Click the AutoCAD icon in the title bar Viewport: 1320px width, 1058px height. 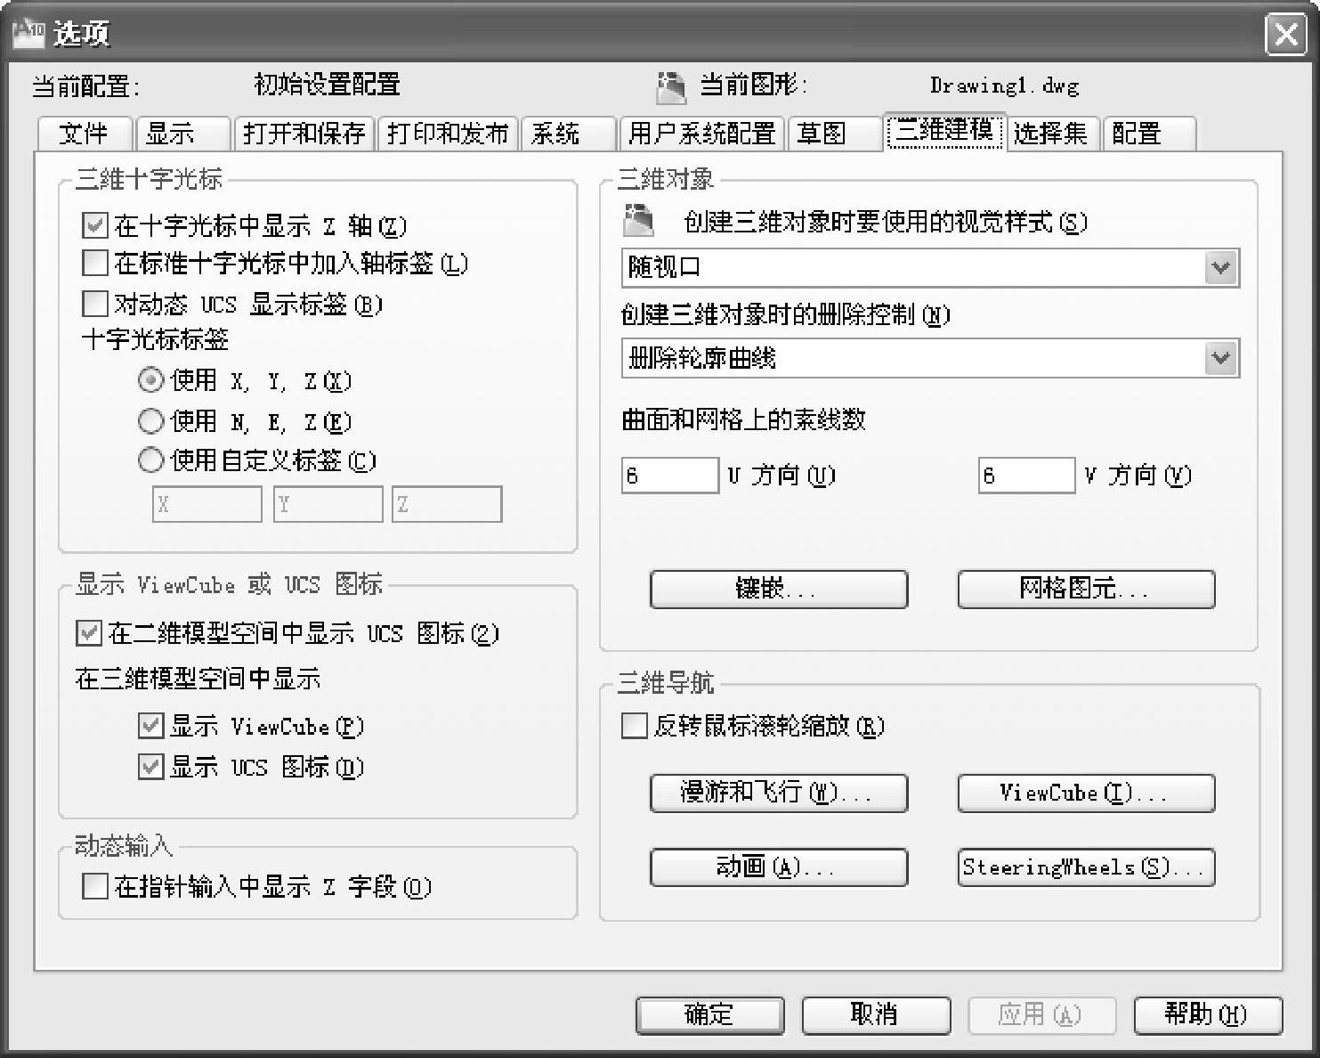pos(28,33)
